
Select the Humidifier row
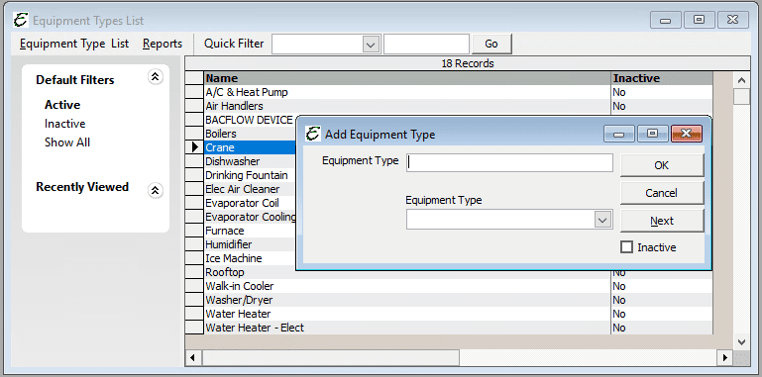[x=250, y=244]
